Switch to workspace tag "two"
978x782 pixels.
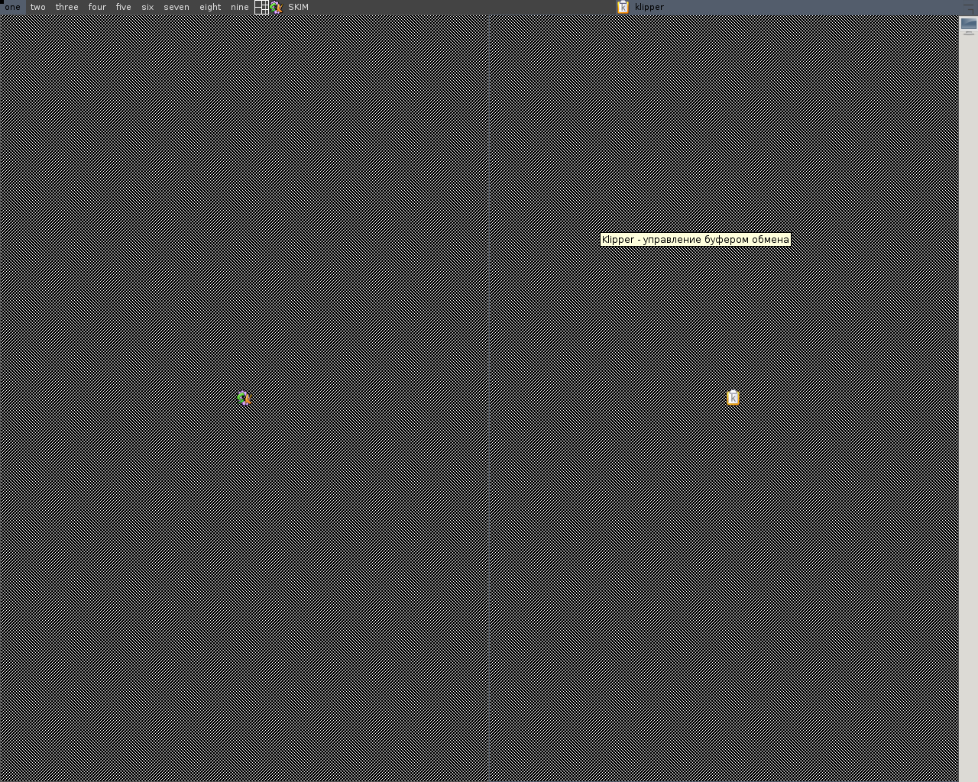[x=38, y=7]
